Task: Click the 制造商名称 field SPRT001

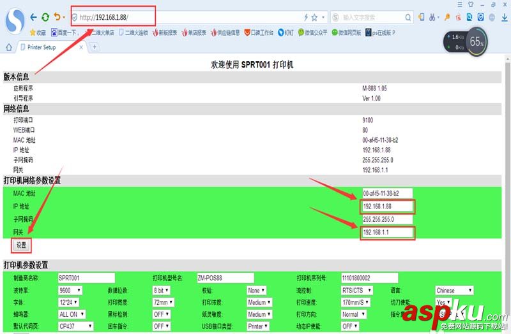Action: (86, 278)
